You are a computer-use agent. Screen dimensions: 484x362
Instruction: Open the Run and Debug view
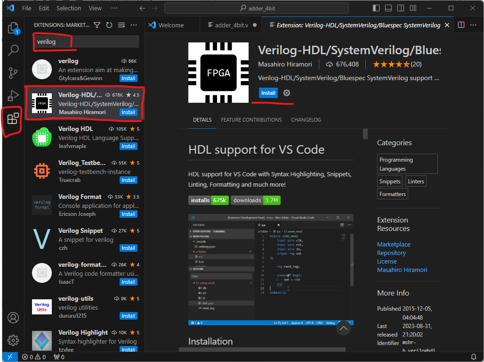(13, 96)
